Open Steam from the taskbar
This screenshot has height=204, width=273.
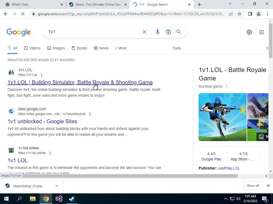click(72, 199)
